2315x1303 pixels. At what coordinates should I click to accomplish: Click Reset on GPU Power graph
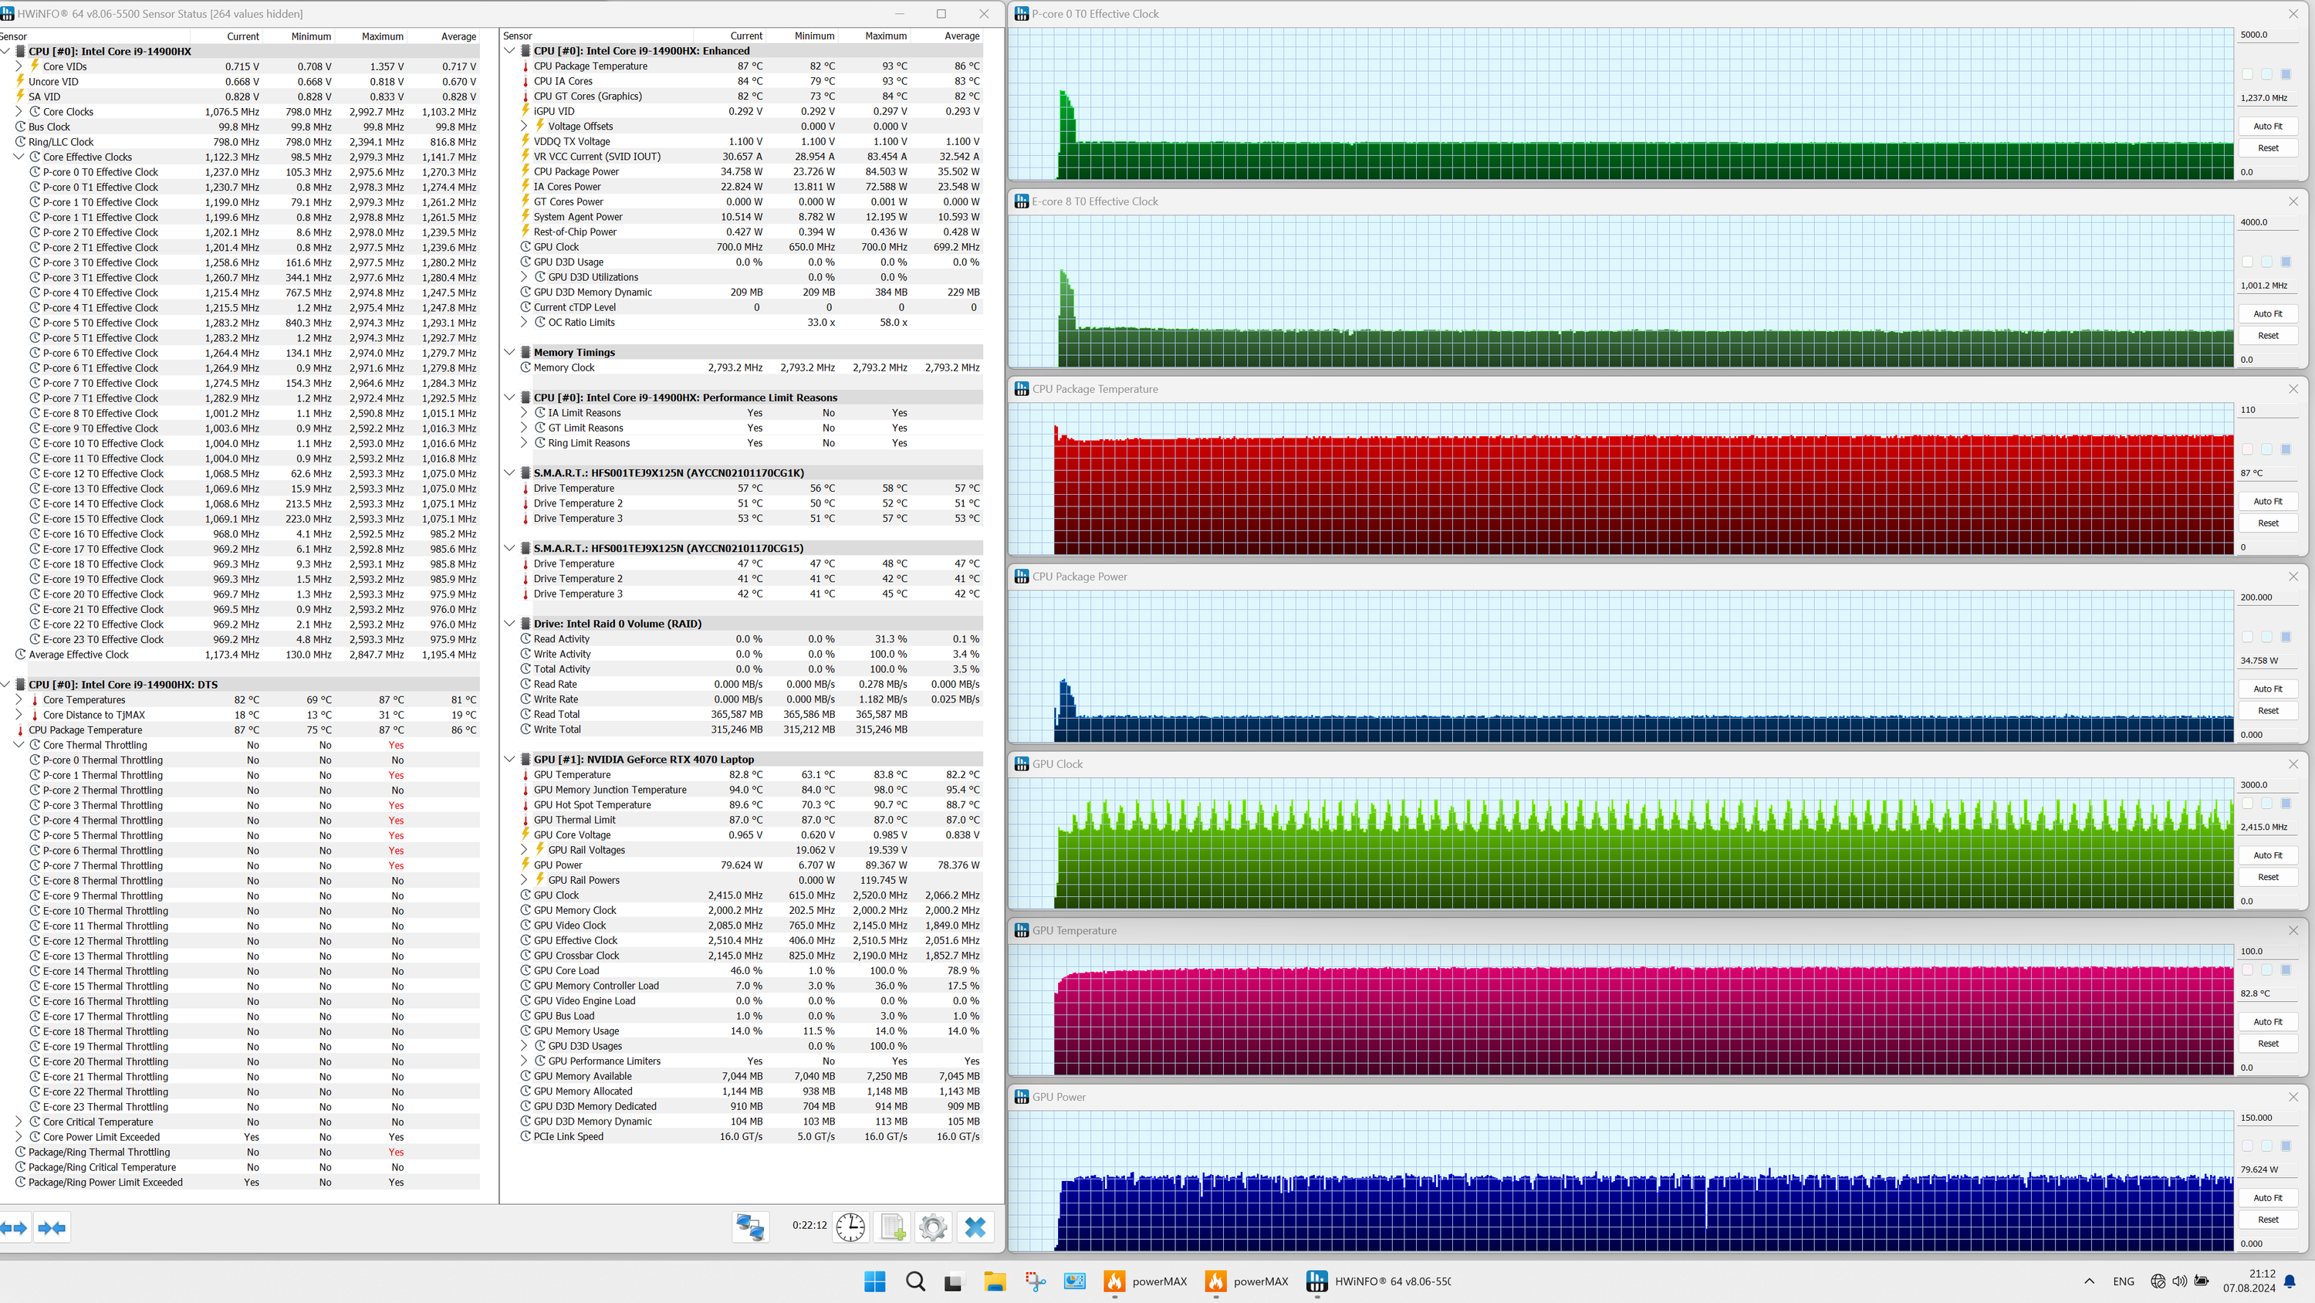tap(2266, 1220)
